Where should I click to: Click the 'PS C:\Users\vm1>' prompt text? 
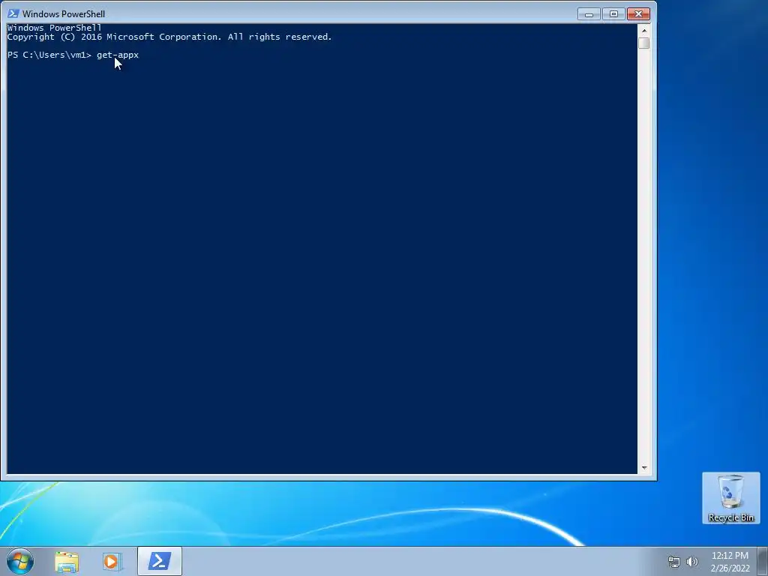coord(49,55)
